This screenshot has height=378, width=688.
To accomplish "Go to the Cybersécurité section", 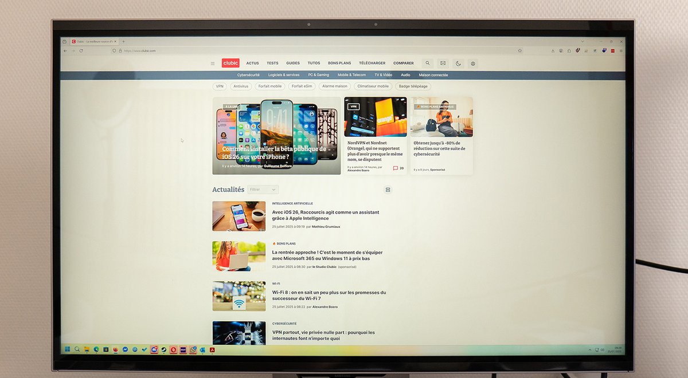I will (x=248, y=75).
